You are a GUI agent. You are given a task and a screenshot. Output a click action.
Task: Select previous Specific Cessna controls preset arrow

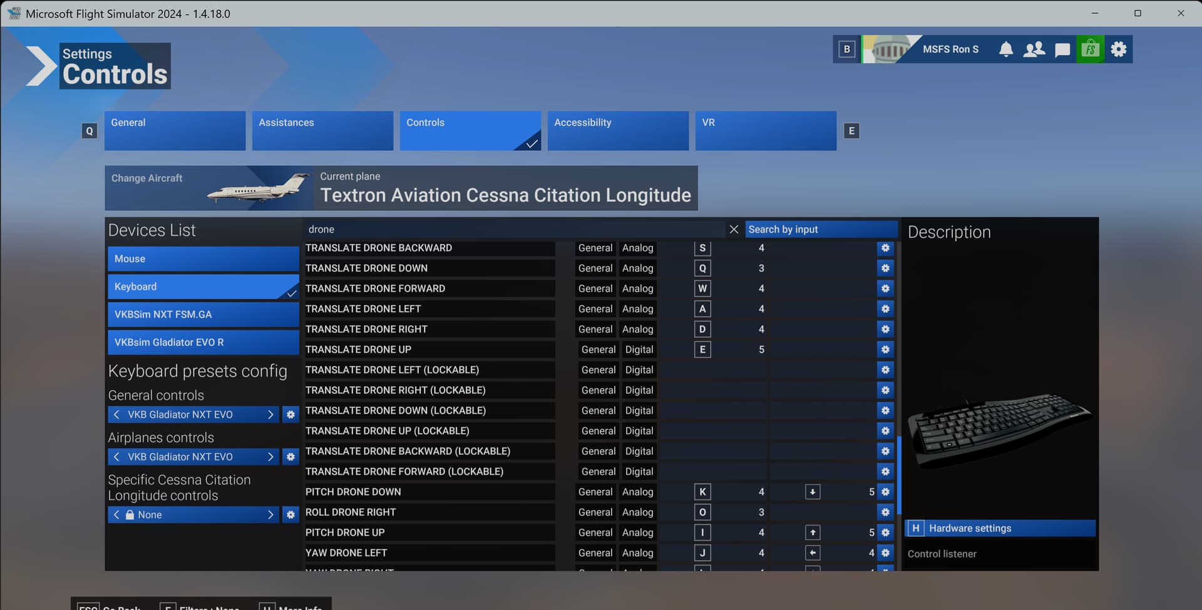tap(116, 515)
